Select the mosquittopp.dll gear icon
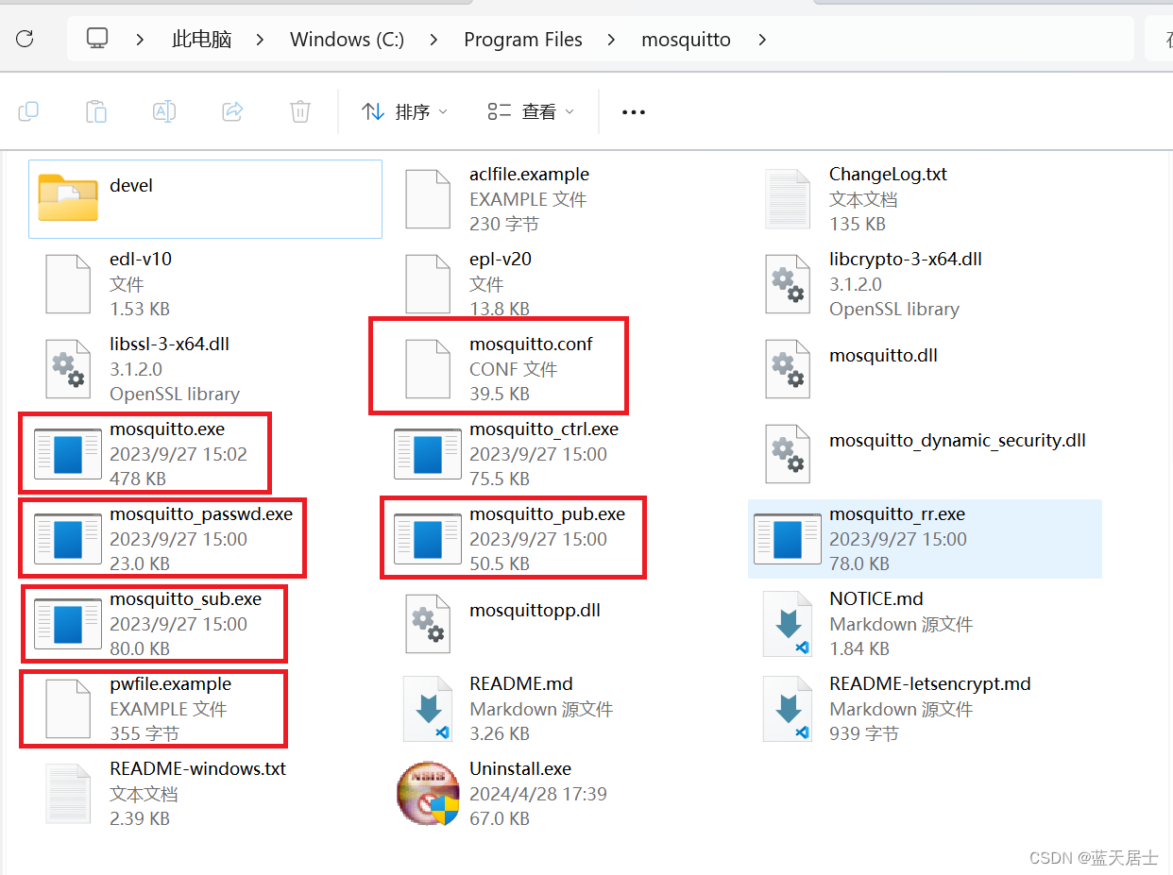Screen dimensions: 1173x875 click(428, 623)
